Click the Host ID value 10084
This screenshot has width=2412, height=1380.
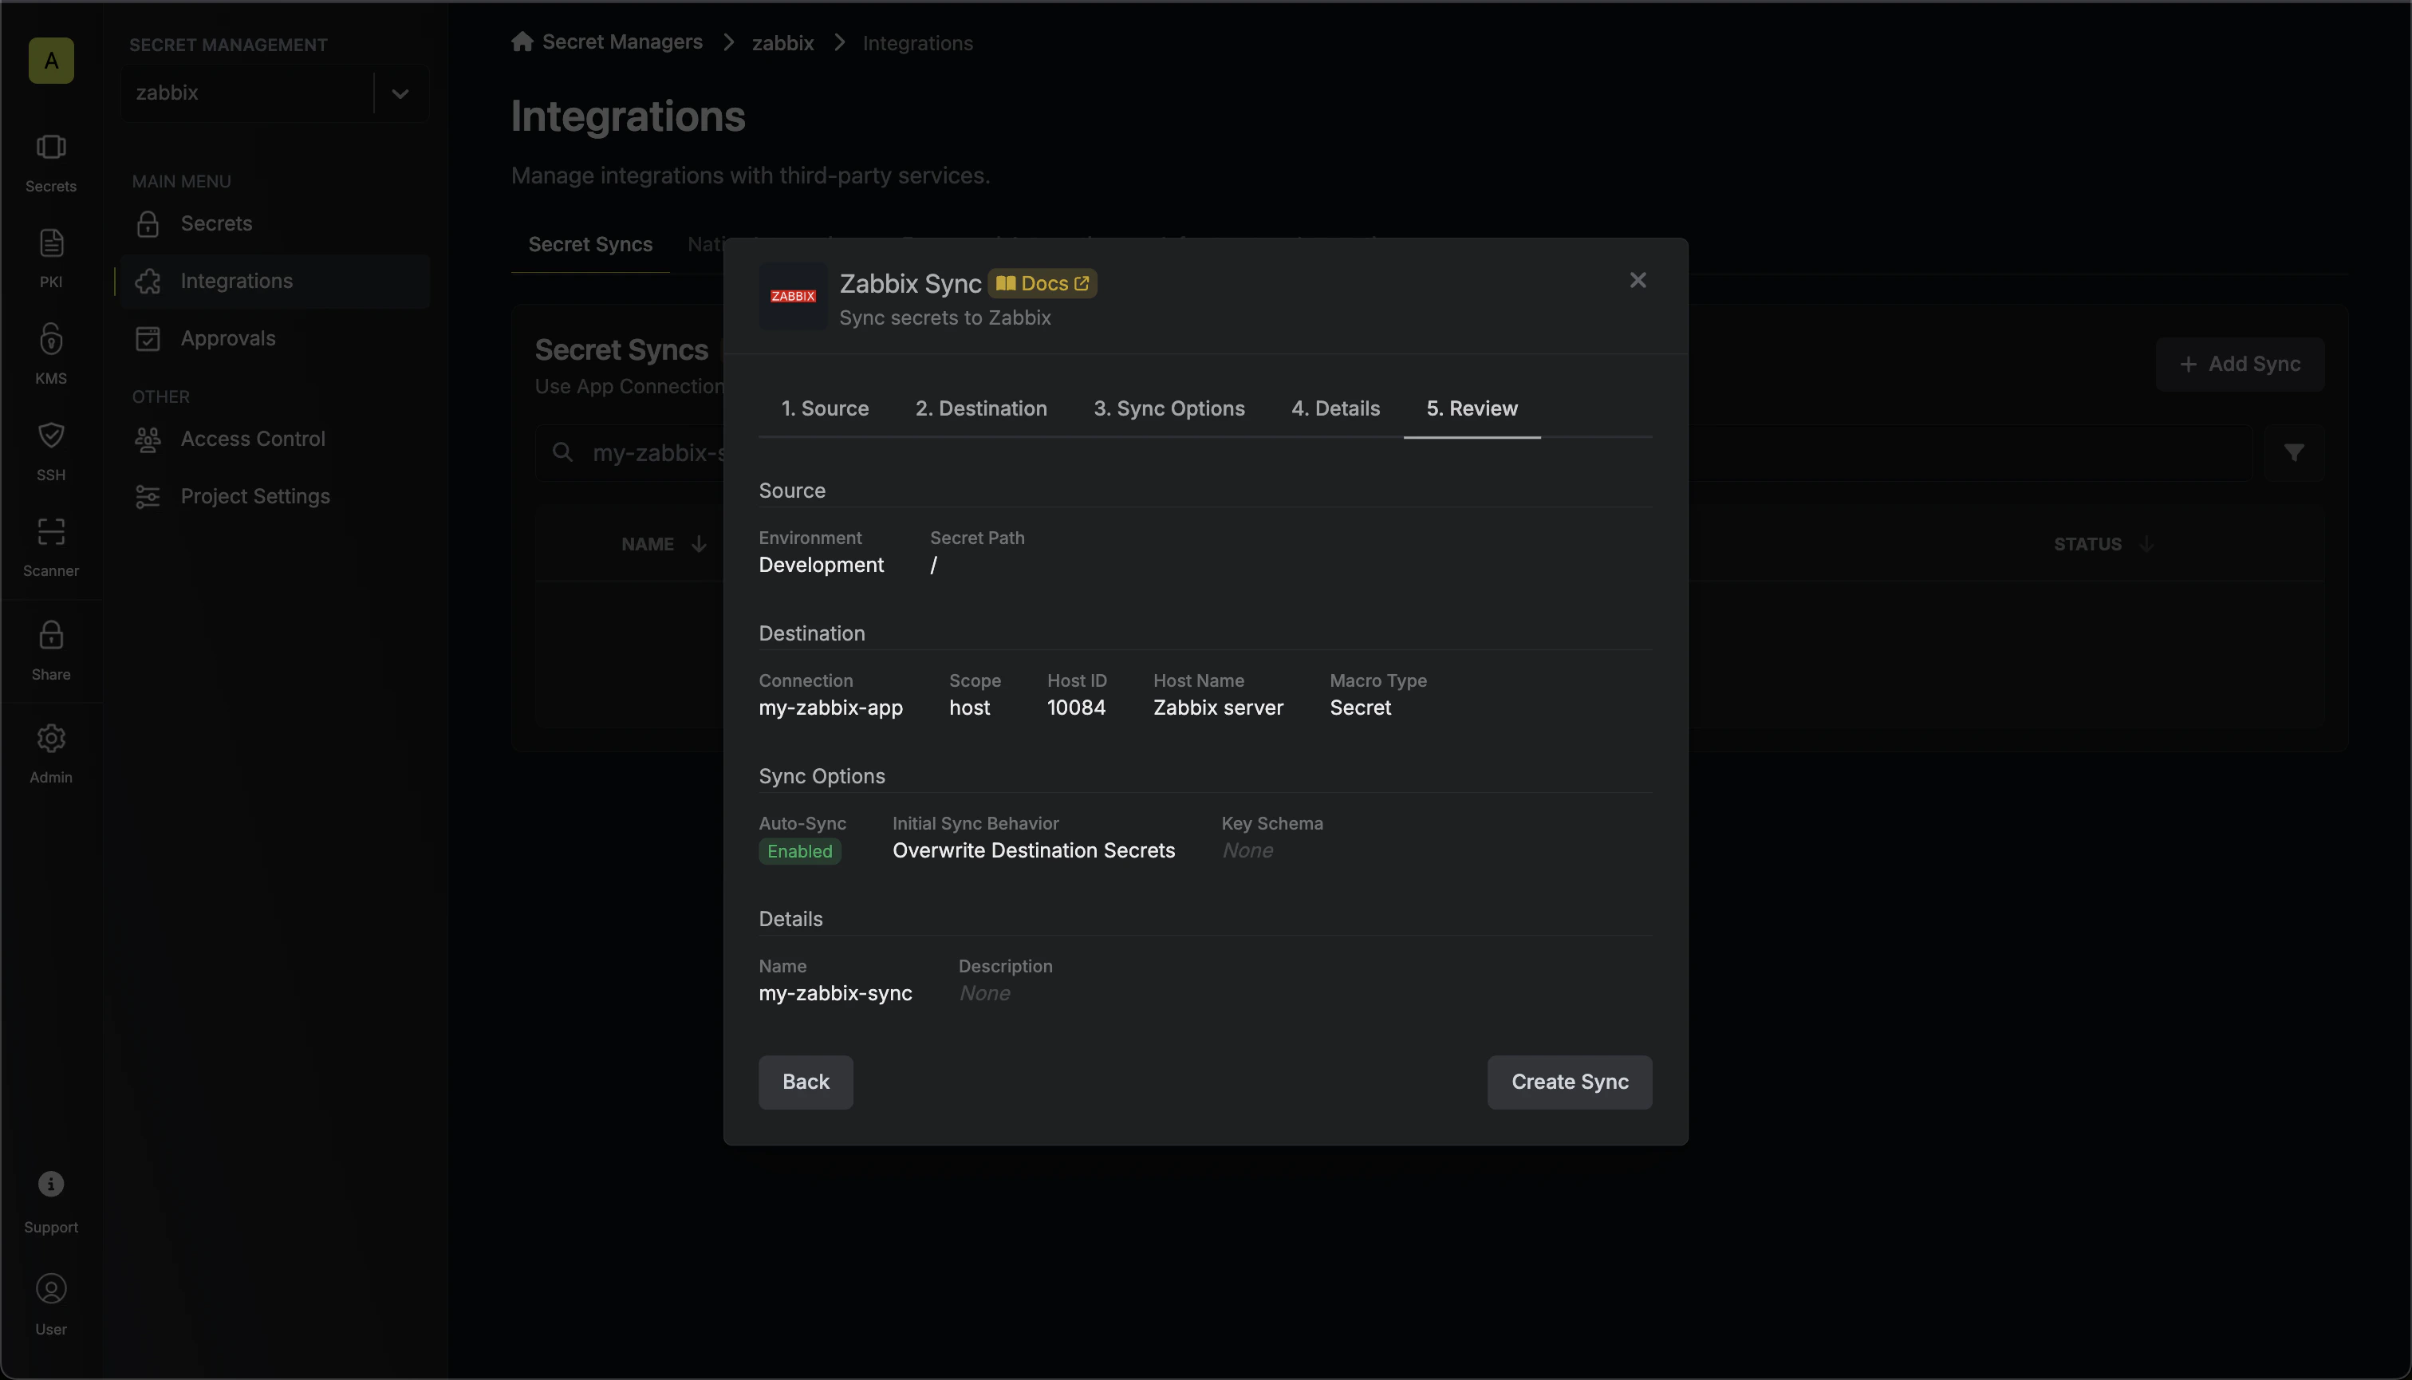[x=1076, y=708]
